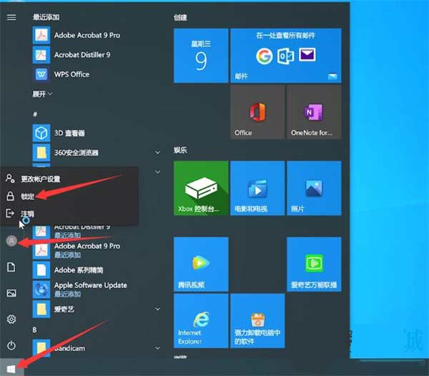The width and height of the screenshot is (429, 376).
Task: Open the 邮件 mail tile
Action: pyautogui.click(x=285, y=56)
